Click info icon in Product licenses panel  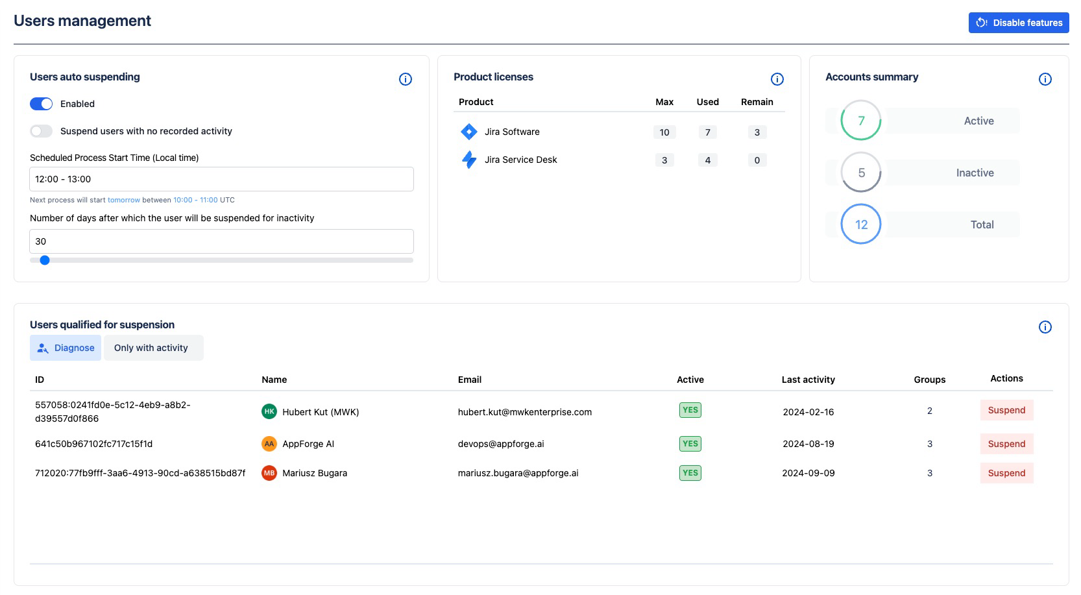point(777,79)
